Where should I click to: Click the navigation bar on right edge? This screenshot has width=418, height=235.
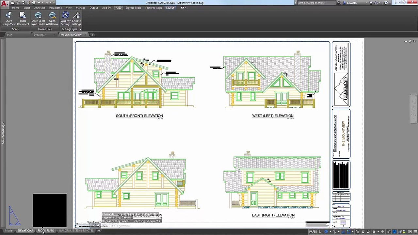tap(413, 109)
